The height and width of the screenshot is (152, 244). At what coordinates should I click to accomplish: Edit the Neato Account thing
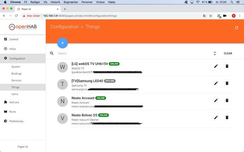[x=216, y=100]
